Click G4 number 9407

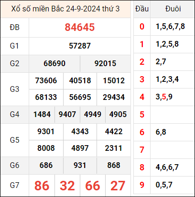click(67, 114)
